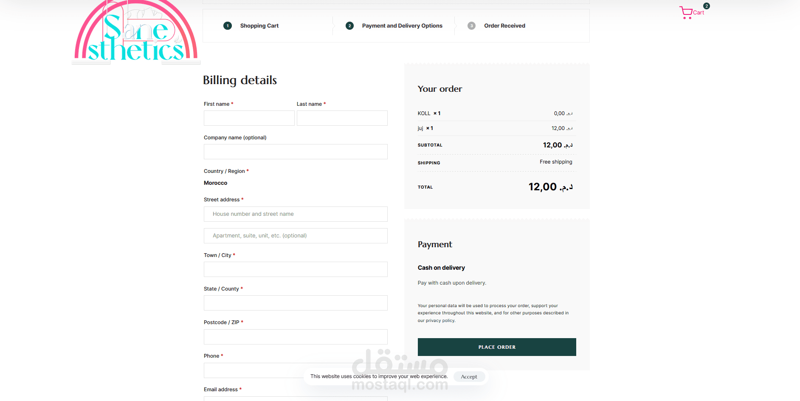The height and width of the screenshot is (401, 800).
Task: Click step 2 circle icon
Action: (349, 26)
